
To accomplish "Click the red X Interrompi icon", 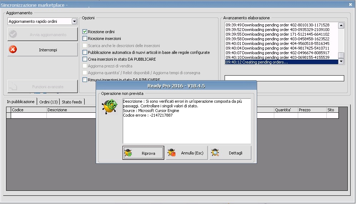I will click(13, 49).
